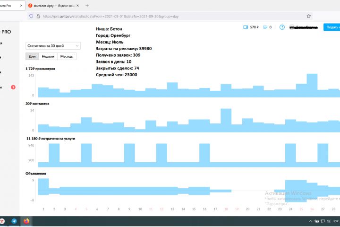Image resolution: width=340 pixels, height=227 pixels.
Task: Click the Объявления chart heading
Action: pos(35,174)
